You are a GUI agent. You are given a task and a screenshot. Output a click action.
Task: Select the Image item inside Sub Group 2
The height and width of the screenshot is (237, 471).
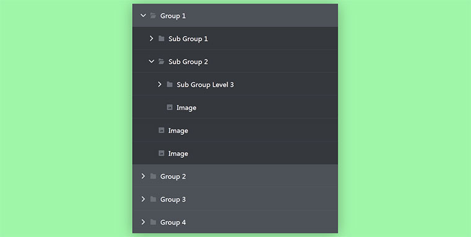click(235, 108)
